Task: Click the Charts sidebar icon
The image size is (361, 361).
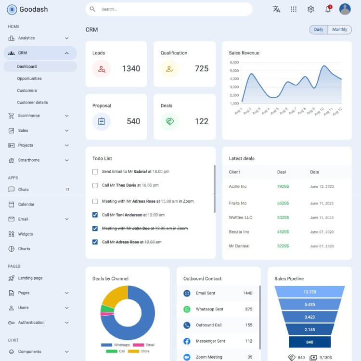Action: [x=11, y=249]
